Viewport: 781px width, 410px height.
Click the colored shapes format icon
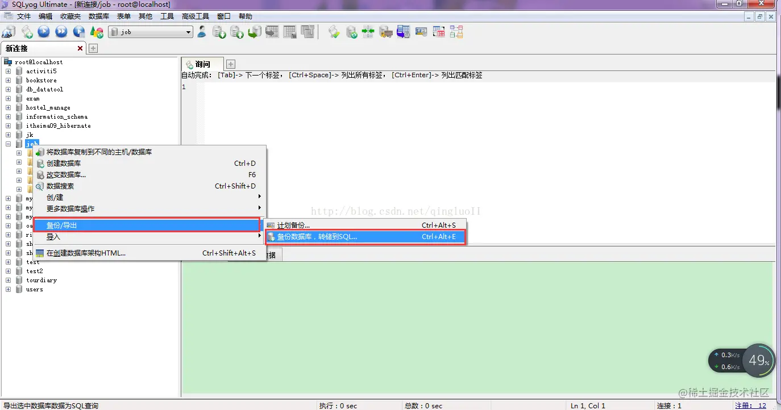pyautogui.click(x=97, y=32)
